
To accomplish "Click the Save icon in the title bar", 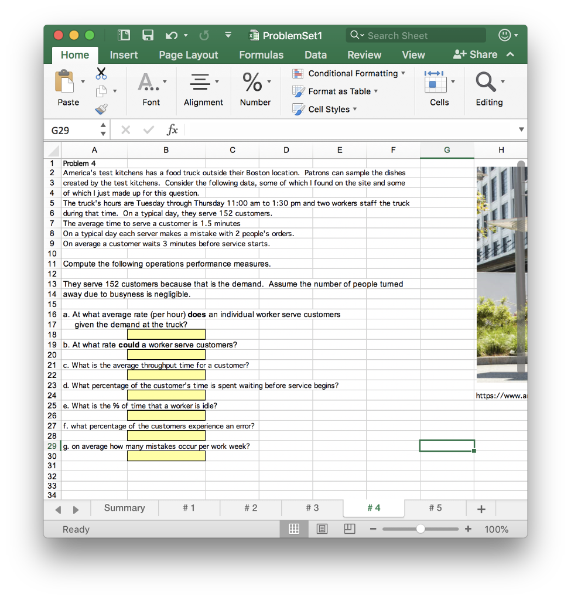I will pyautogui.click(x=147, y=35).
